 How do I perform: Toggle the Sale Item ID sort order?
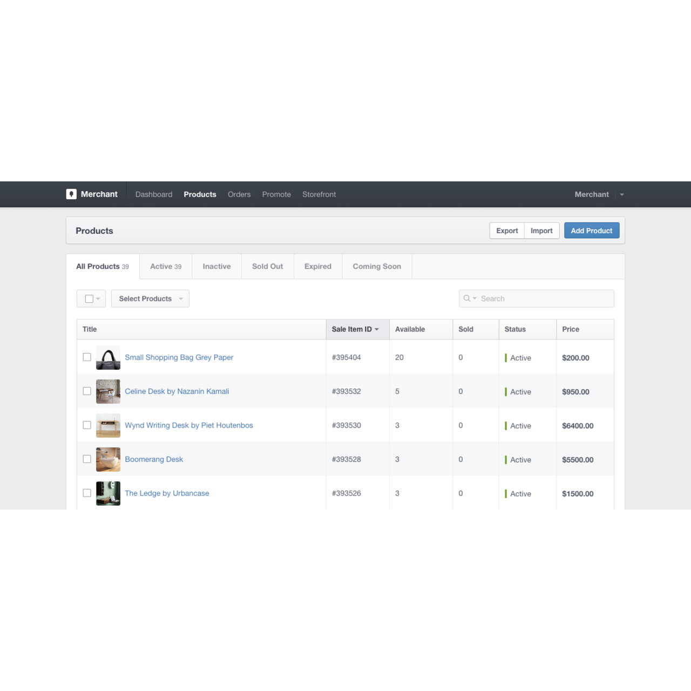tap(355, 329)
